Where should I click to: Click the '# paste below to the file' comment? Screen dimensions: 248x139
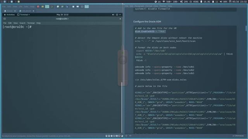(151, 86)
